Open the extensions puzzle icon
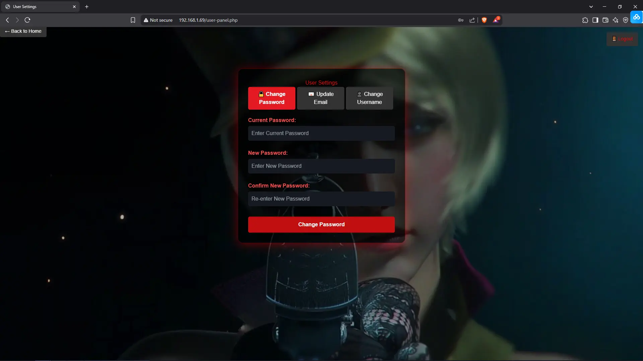Screen dimensions: 643x361 585,20
